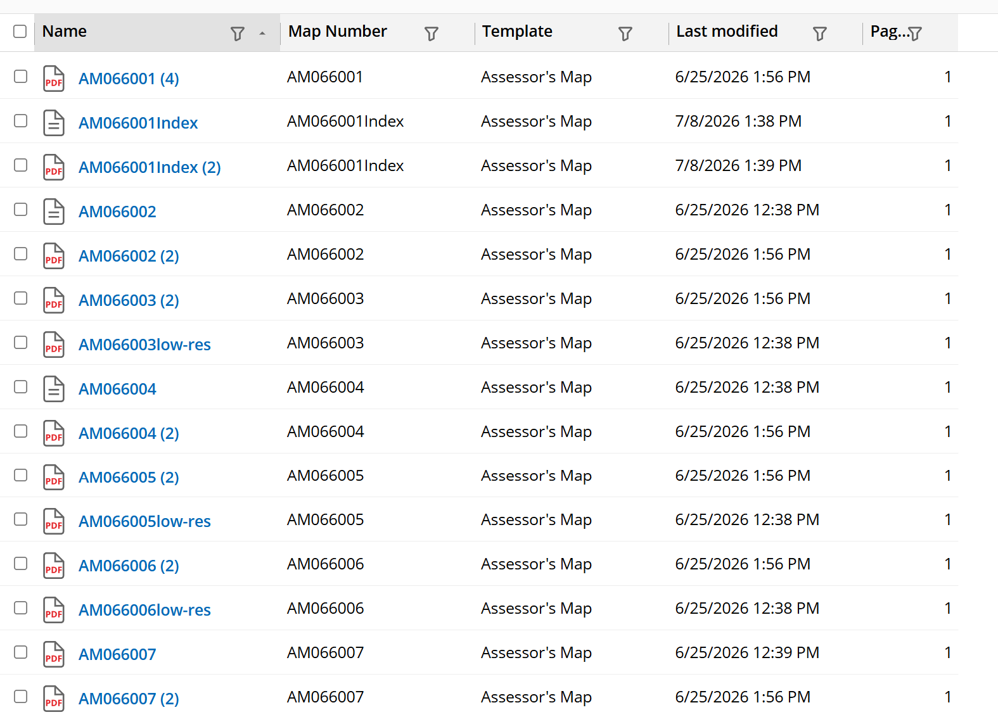998x717 pixels.
Task: Open filter for Template column
Action: (625, 34)
